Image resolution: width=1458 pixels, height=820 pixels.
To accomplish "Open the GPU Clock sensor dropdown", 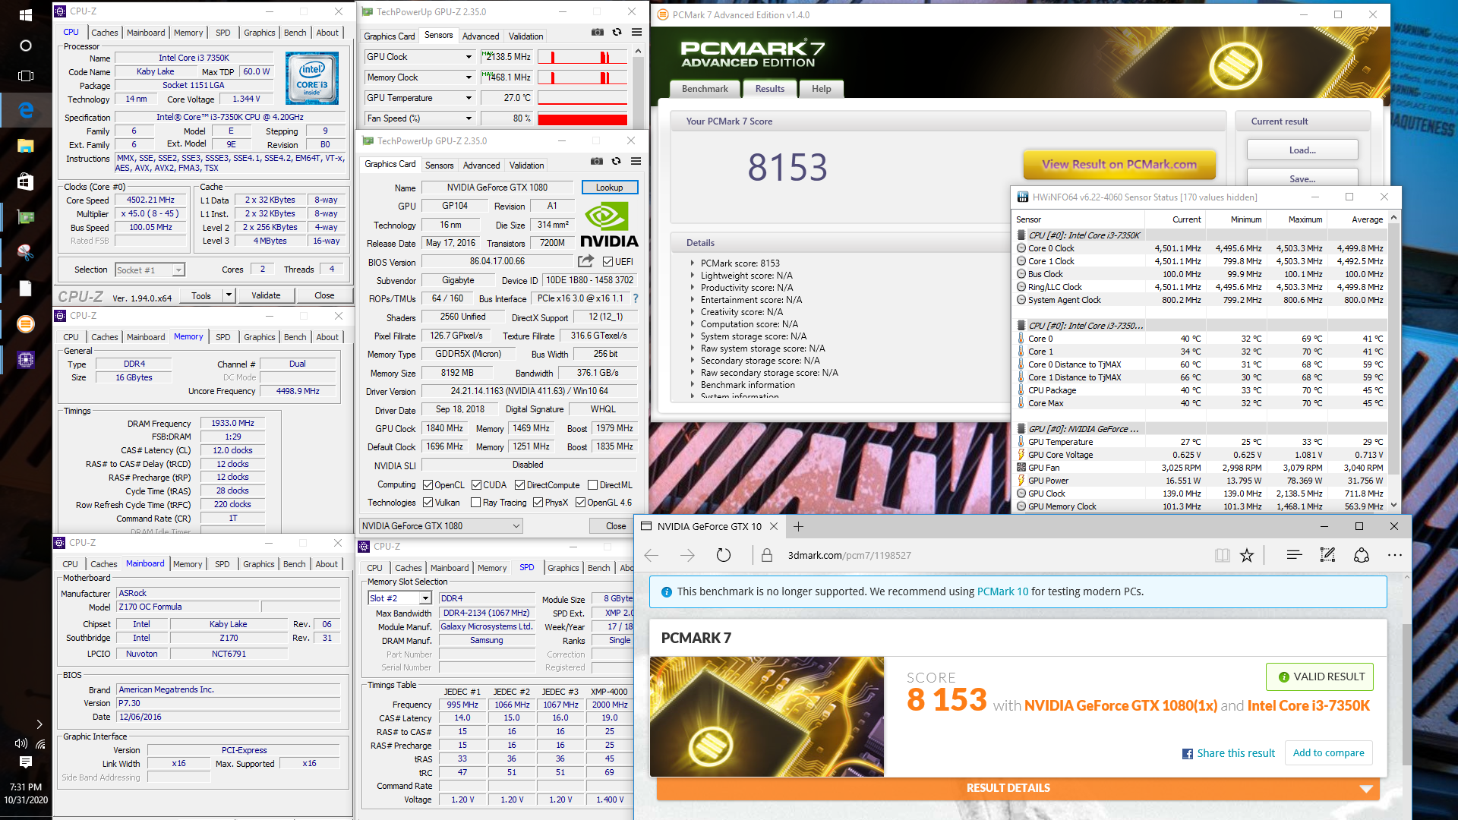I will [469, 57].
